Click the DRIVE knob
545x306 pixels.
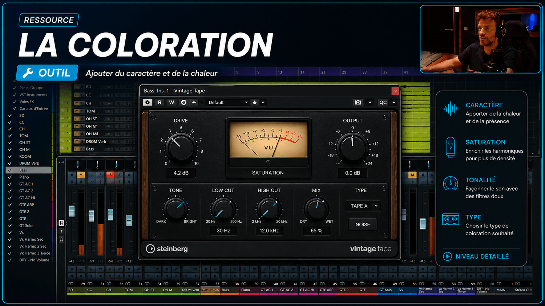click(181, 147)
